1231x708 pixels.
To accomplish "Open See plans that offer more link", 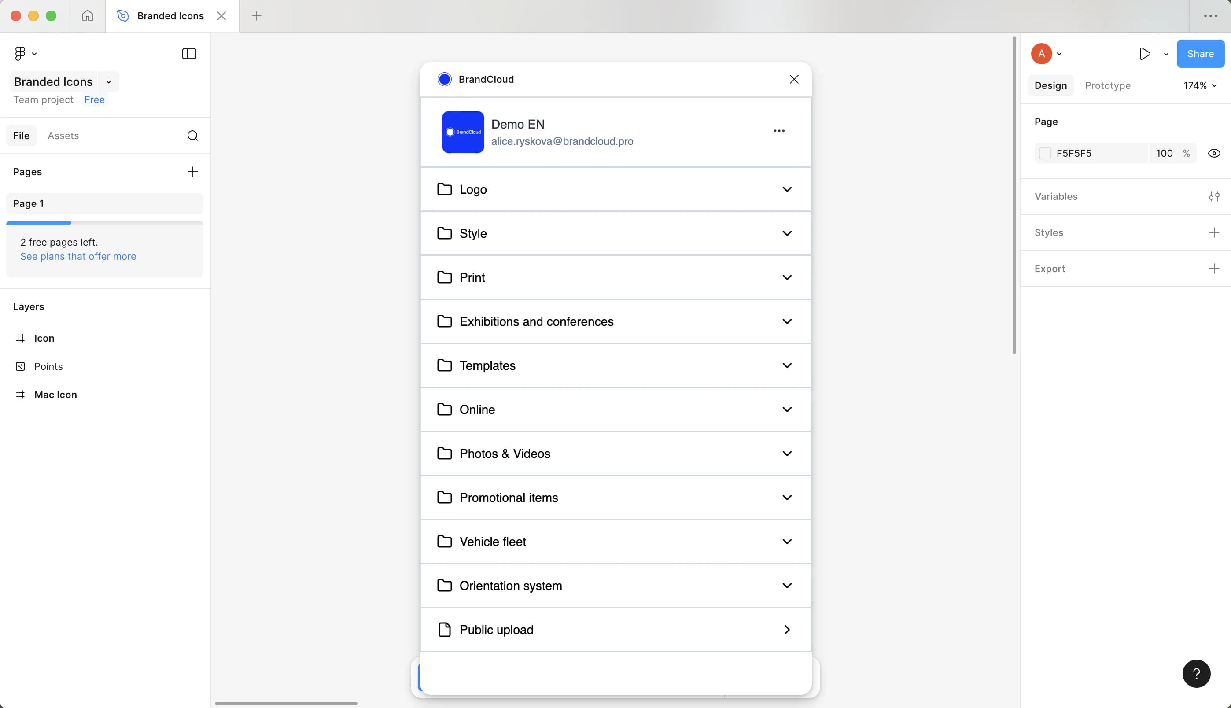I will point(78,256).
